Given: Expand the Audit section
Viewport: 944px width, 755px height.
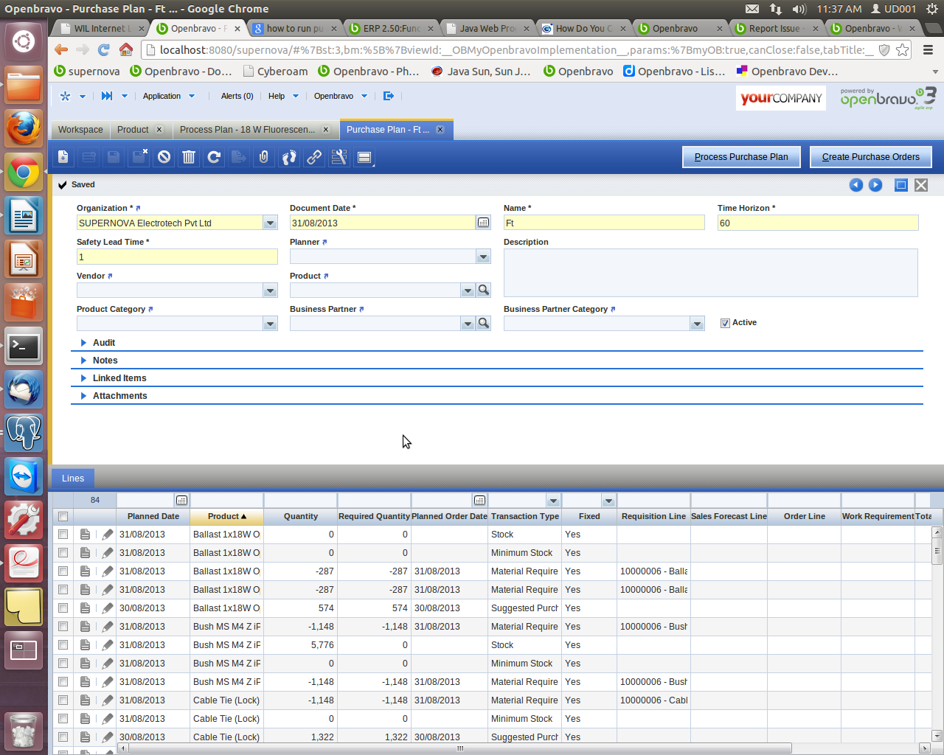Looking at the screenshot, I should point(103,343).
